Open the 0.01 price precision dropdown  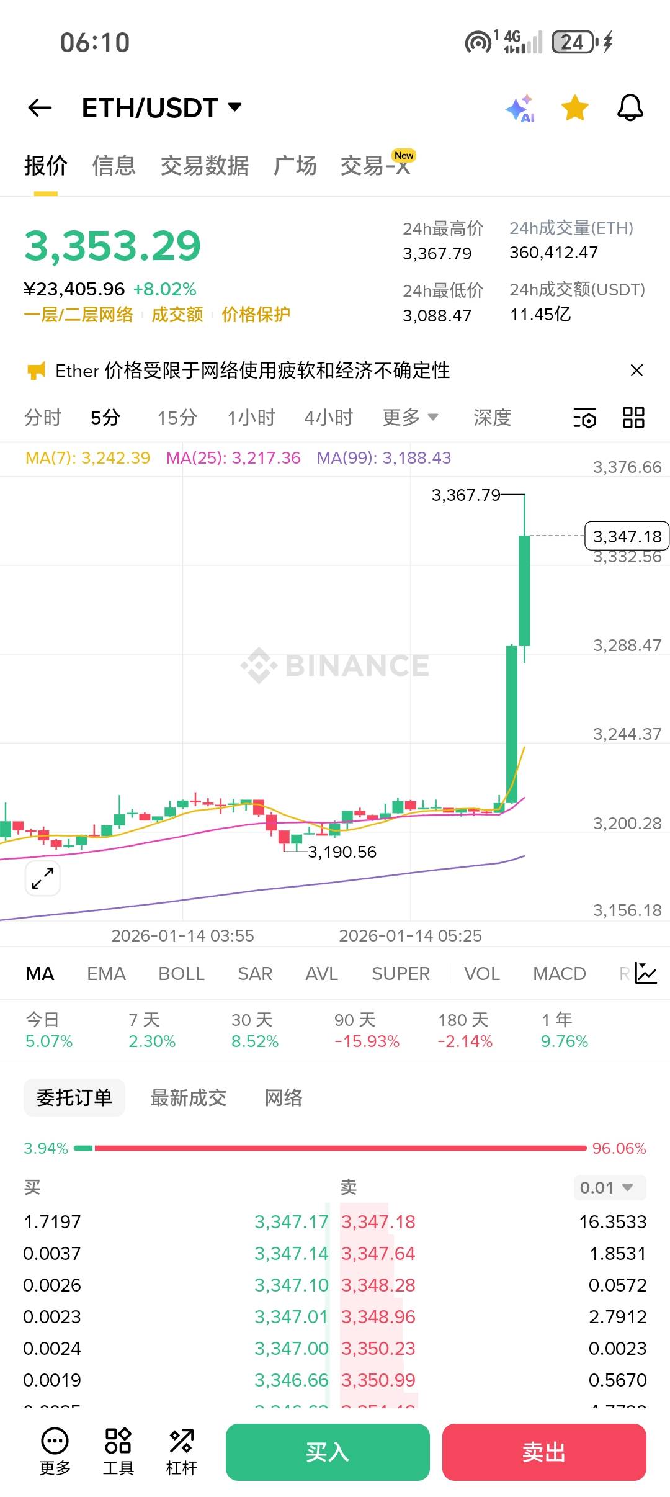tap(609, 1187)
